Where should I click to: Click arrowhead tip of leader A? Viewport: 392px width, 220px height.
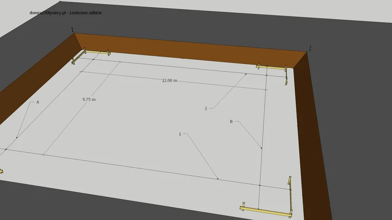(x=16, y=138)
